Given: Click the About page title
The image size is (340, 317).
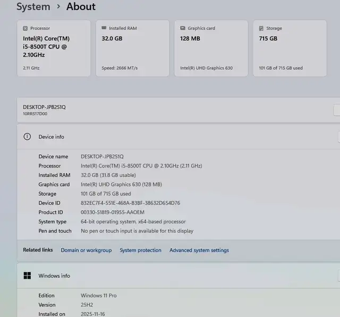Looking at the screenshot, I should [81, 6].
